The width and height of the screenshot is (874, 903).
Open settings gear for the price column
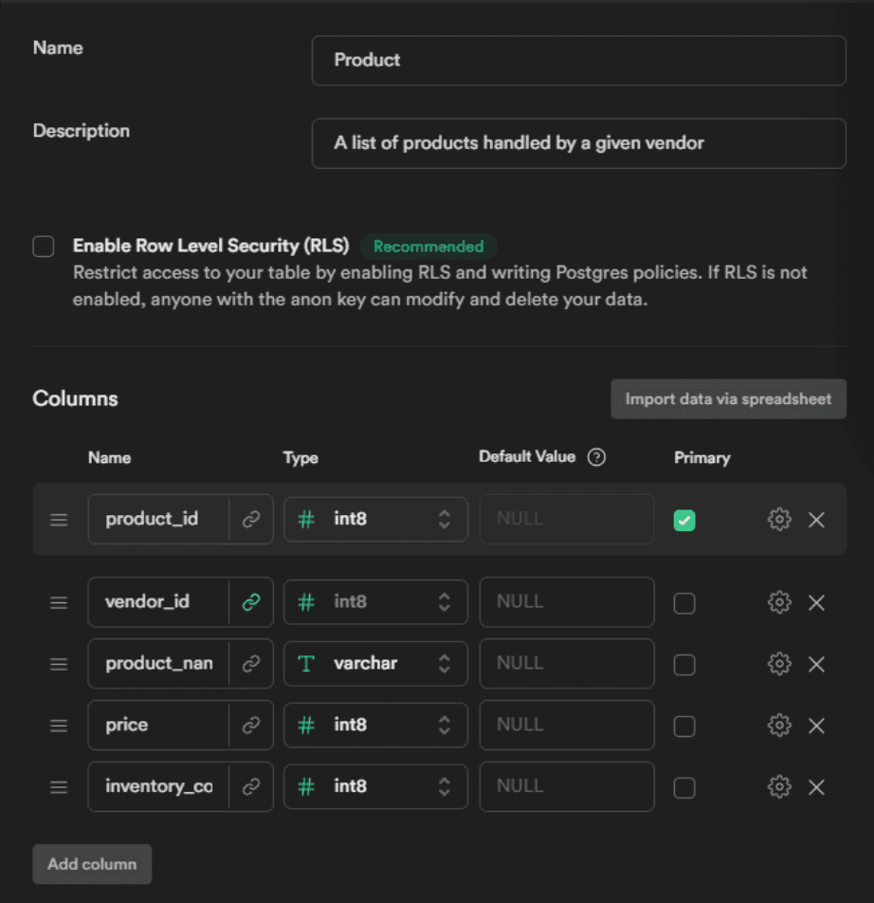[x=778, y=726]
